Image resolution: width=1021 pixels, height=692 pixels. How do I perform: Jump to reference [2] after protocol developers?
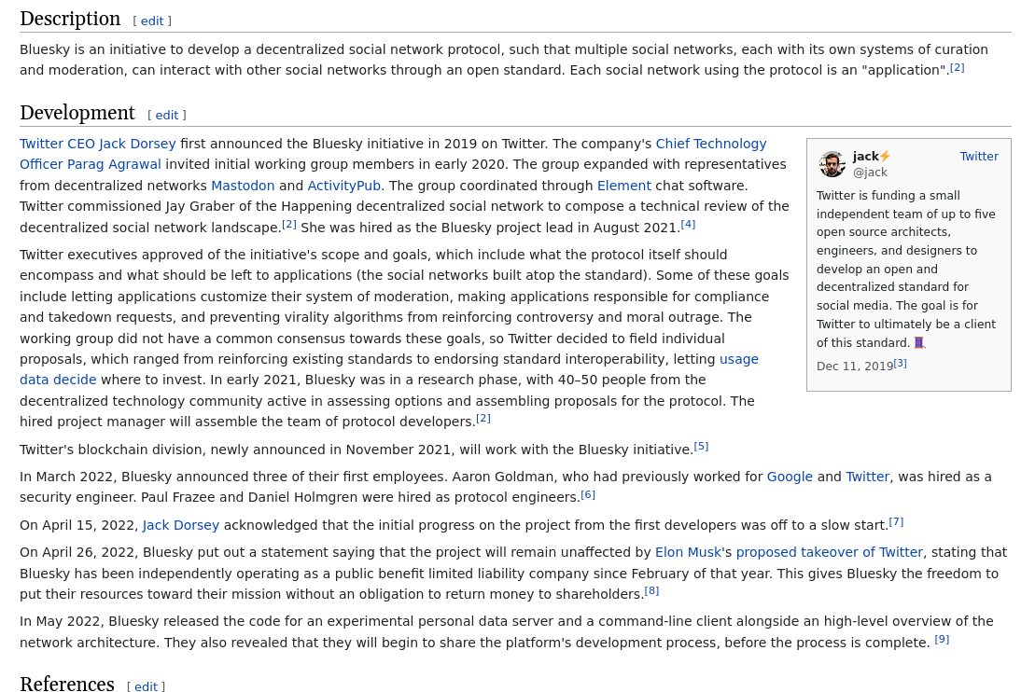(483, 419)
